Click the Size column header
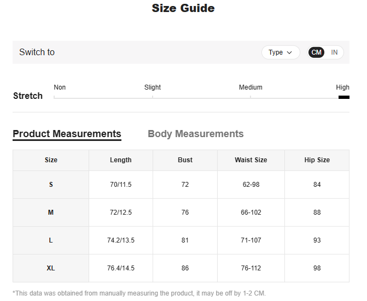The height and width of the screenshot is (301, 367). [51, 160]
